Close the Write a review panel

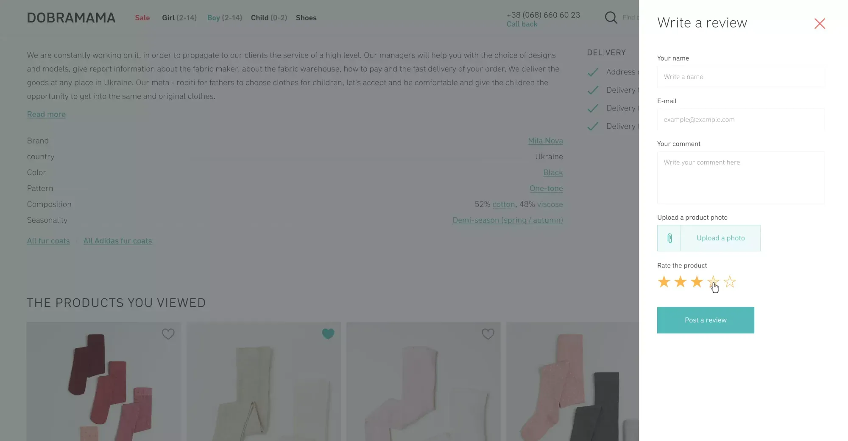[x=820, y=23]
